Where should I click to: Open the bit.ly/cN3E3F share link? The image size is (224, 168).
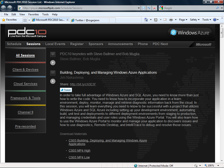[83, 84]
